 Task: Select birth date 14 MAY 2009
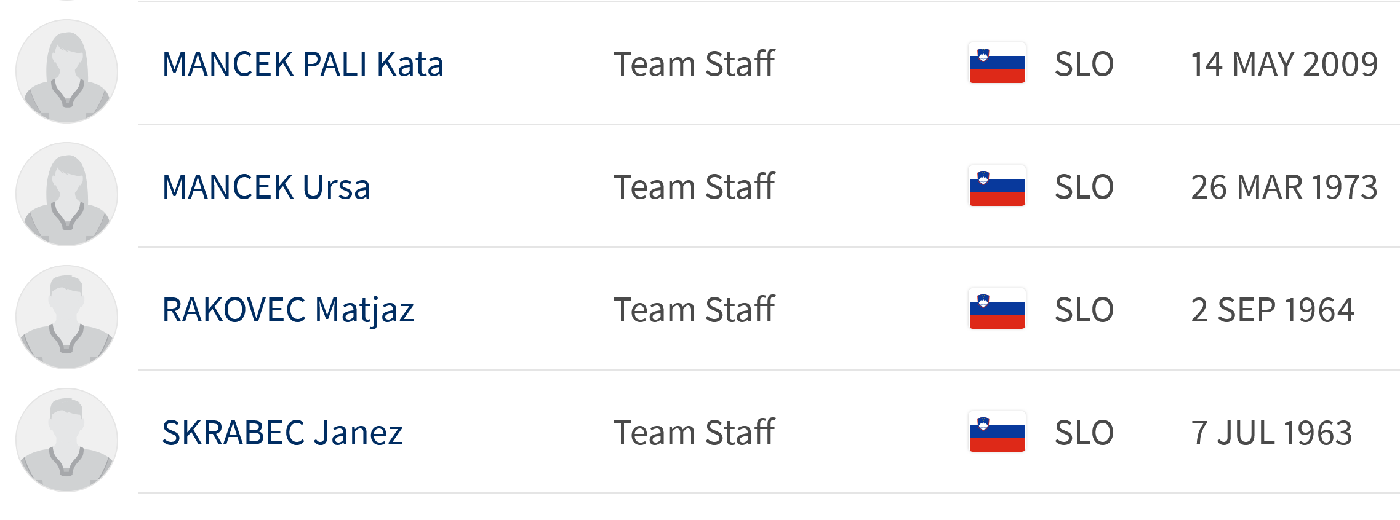pos(1284,64)
